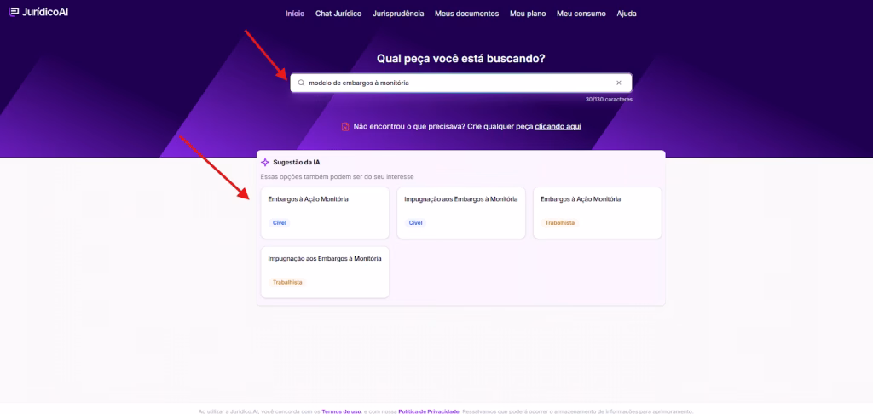Open the Termos de uso link

click(341, 411)
